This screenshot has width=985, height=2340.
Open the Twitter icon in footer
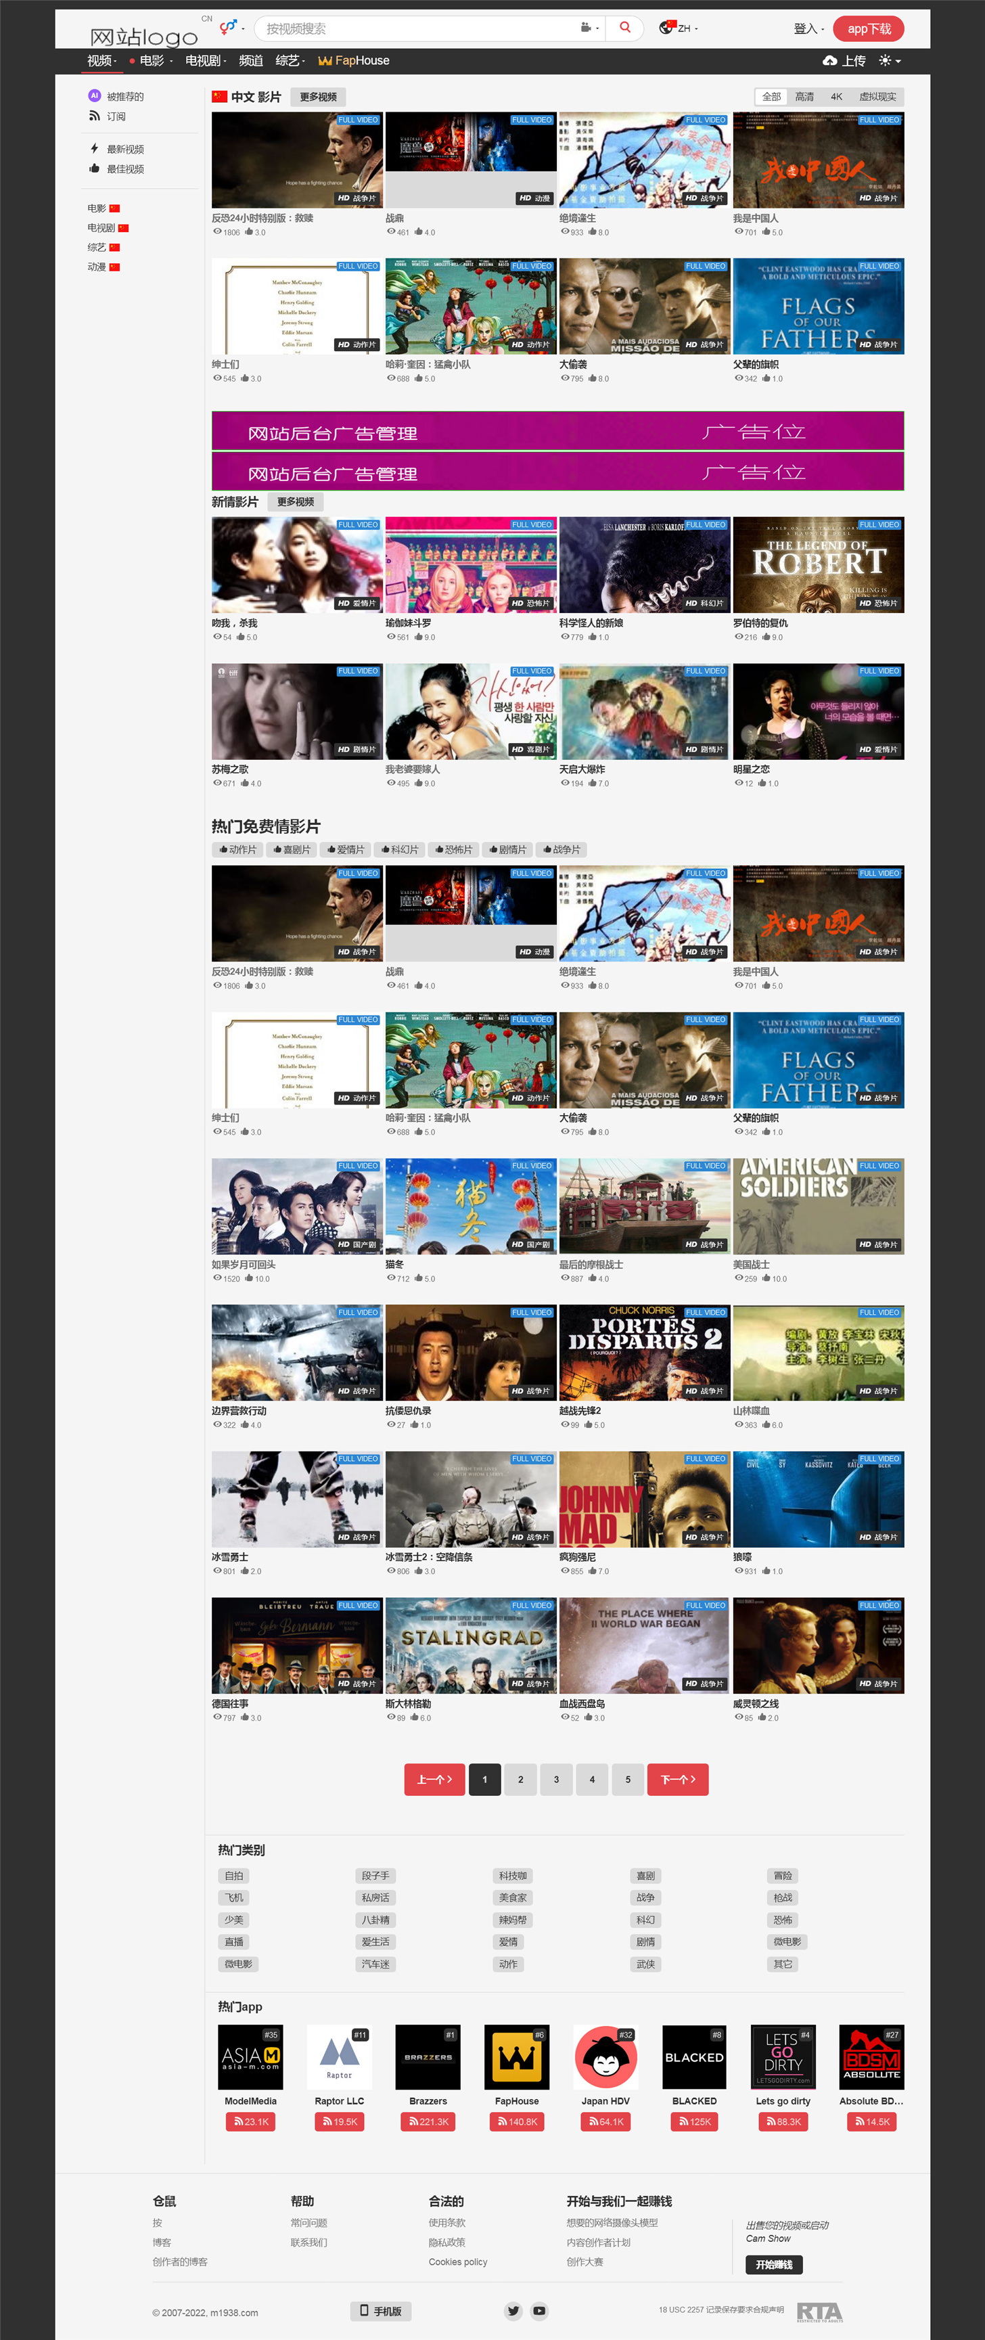point(514,2311)
